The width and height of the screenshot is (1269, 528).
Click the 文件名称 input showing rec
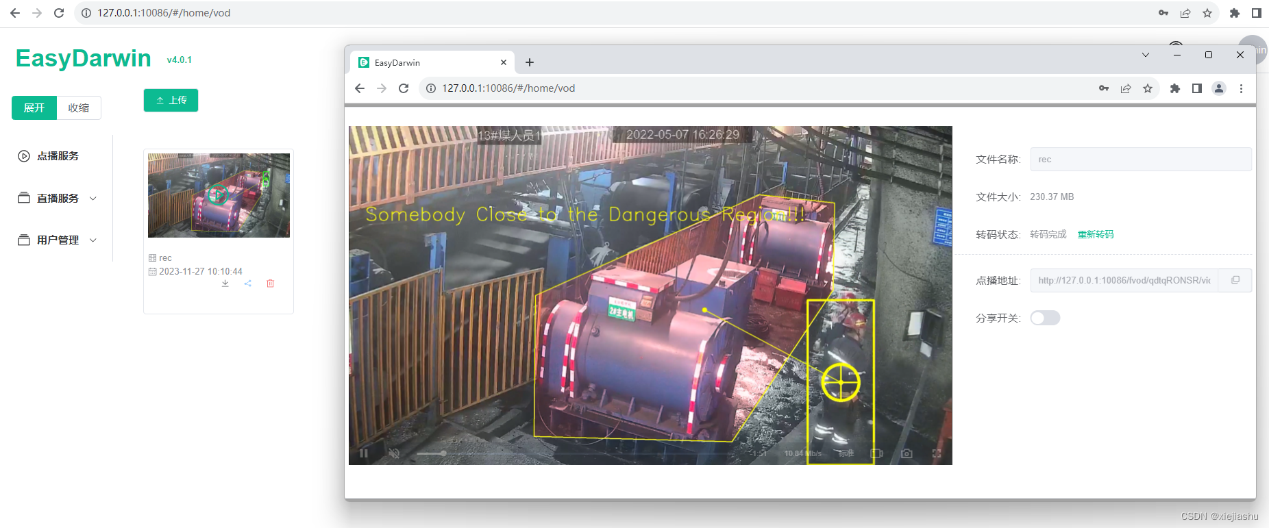1141,160
